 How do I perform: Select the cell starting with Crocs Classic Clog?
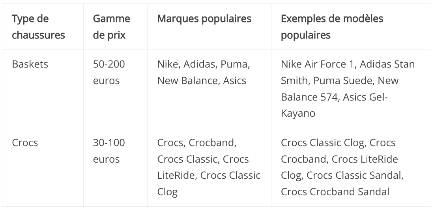click(351, 167)
